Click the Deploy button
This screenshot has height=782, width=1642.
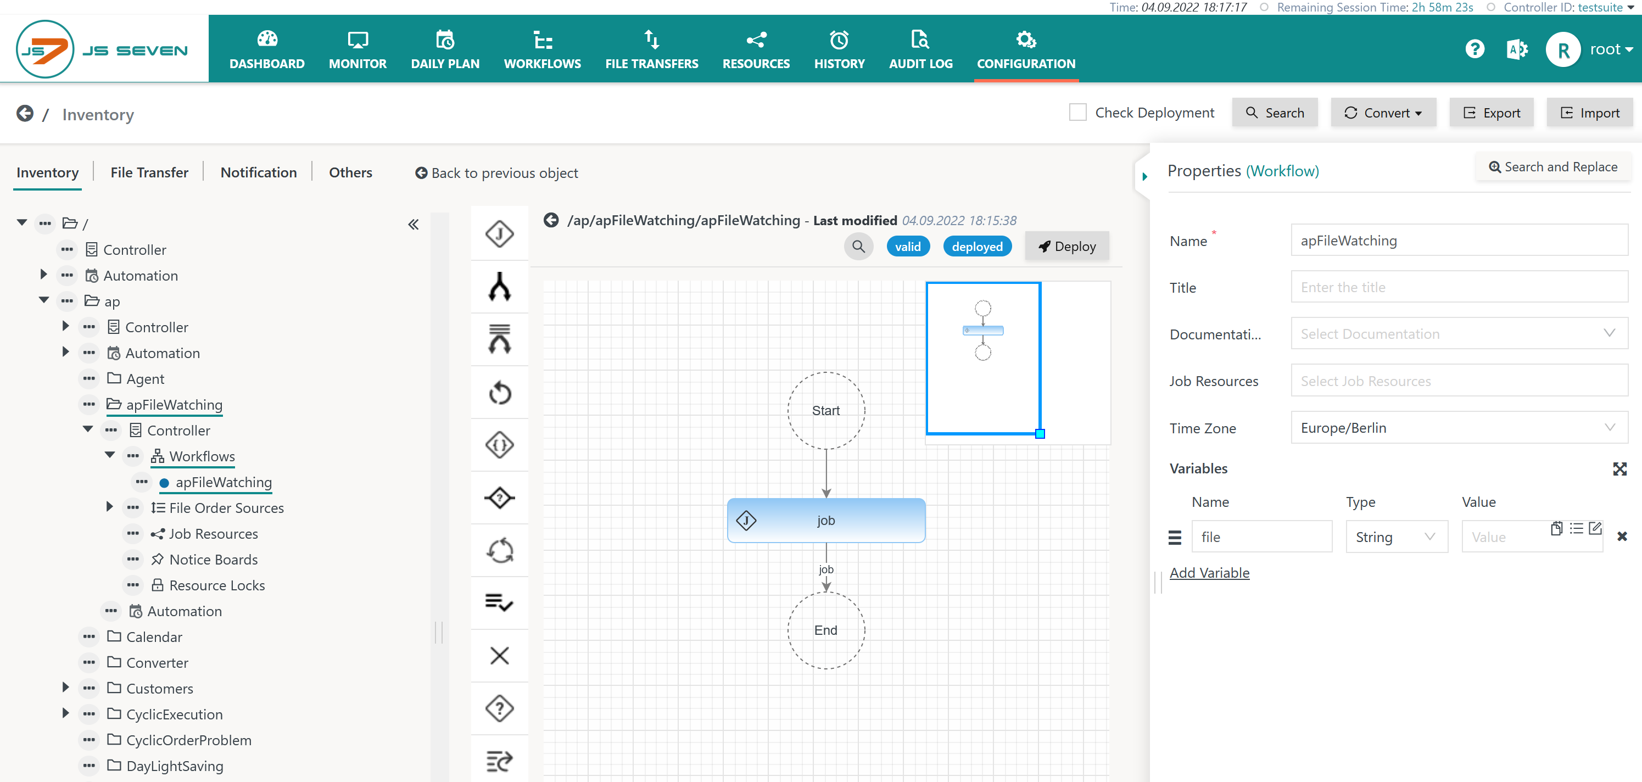1066,247
